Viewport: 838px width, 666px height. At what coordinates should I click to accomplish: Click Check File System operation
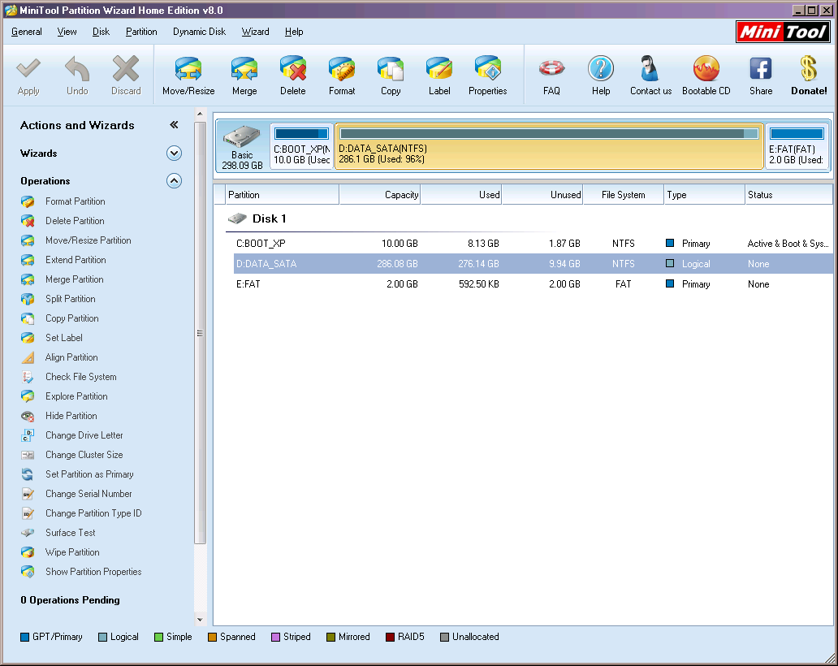click(80, 377)
